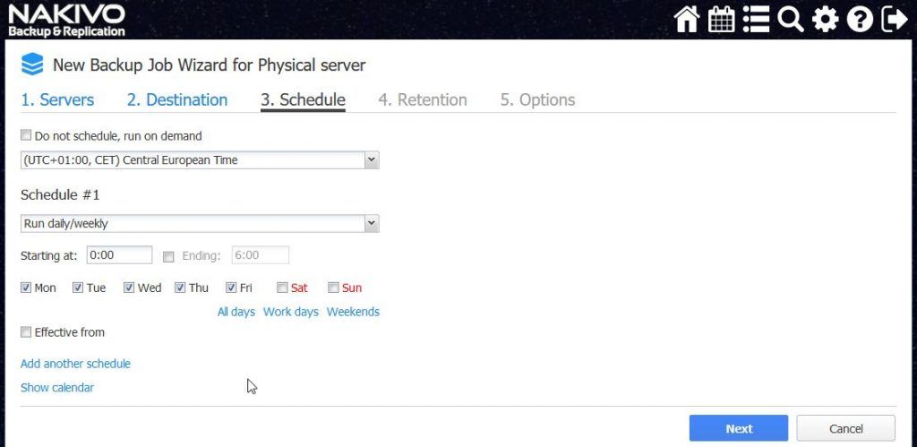Open the Help question mark icon
Screen dimensions: 917x447
pyautogui.click(x=860, y=20)
